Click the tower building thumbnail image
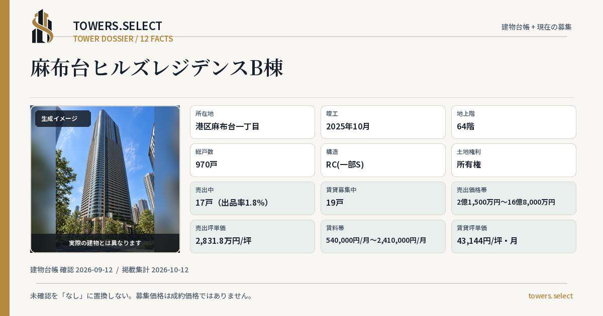This screenshot has height=316, width=603. (x=105, y=179)
